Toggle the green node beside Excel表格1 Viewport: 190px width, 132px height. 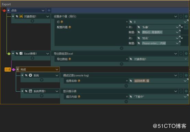[9, 54]
